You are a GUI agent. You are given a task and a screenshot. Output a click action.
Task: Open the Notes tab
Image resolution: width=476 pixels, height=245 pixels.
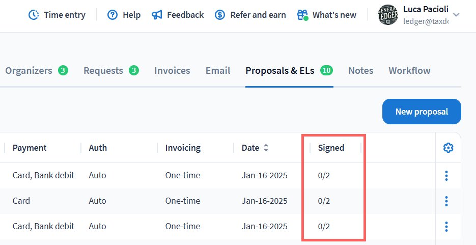click(x=360, y=71)
